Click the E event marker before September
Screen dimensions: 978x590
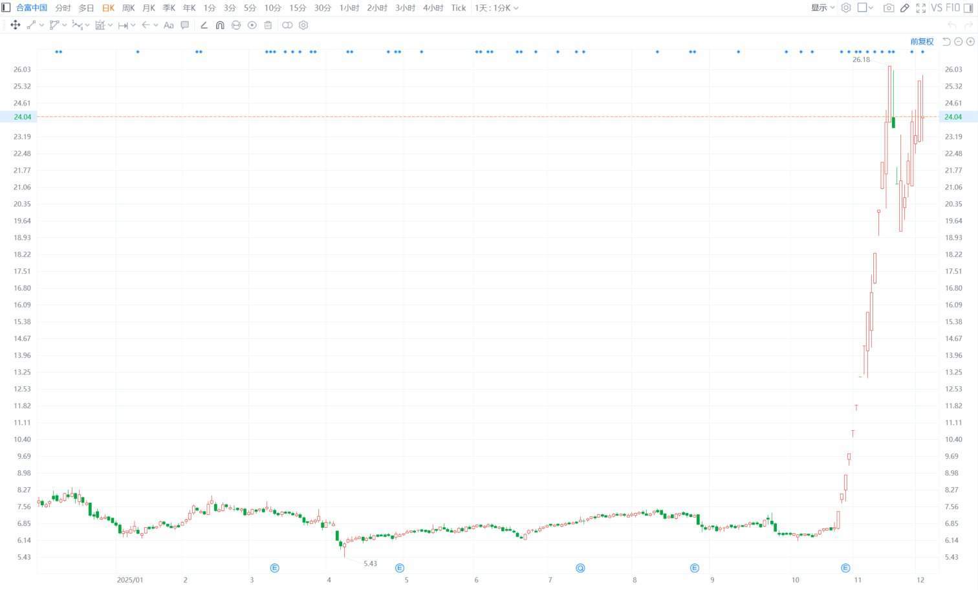694,568
